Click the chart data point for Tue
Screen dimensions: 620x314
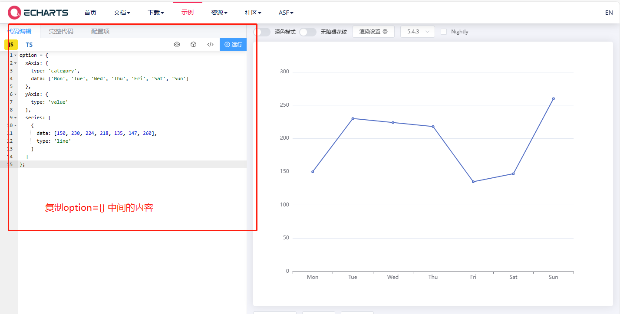click(x=353, y=118)
